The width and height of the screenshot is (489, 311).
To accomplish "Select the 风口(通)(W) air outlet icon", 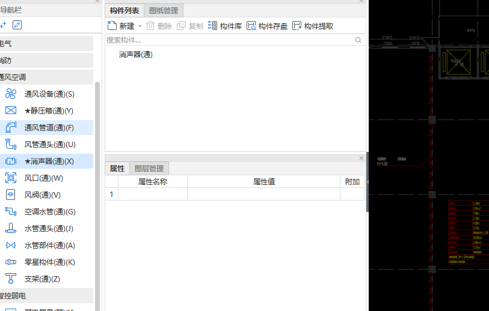I will coord(11,178).
